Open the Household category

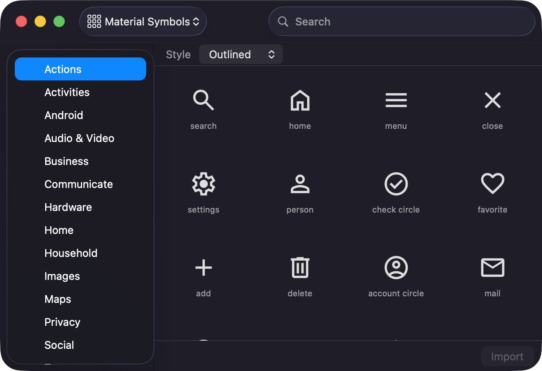80,253
